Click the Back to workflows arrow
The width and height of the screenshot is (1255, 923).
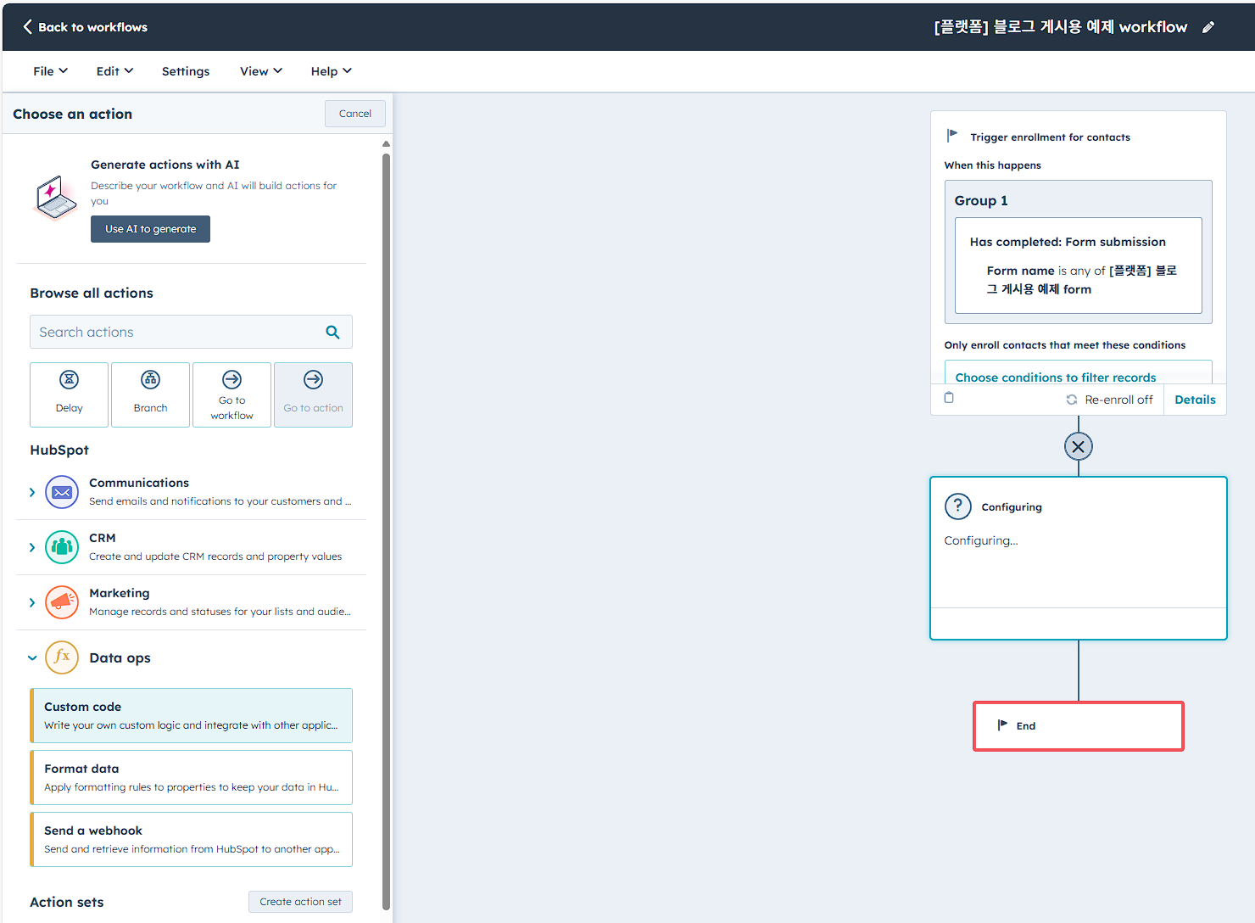(28, 27)
